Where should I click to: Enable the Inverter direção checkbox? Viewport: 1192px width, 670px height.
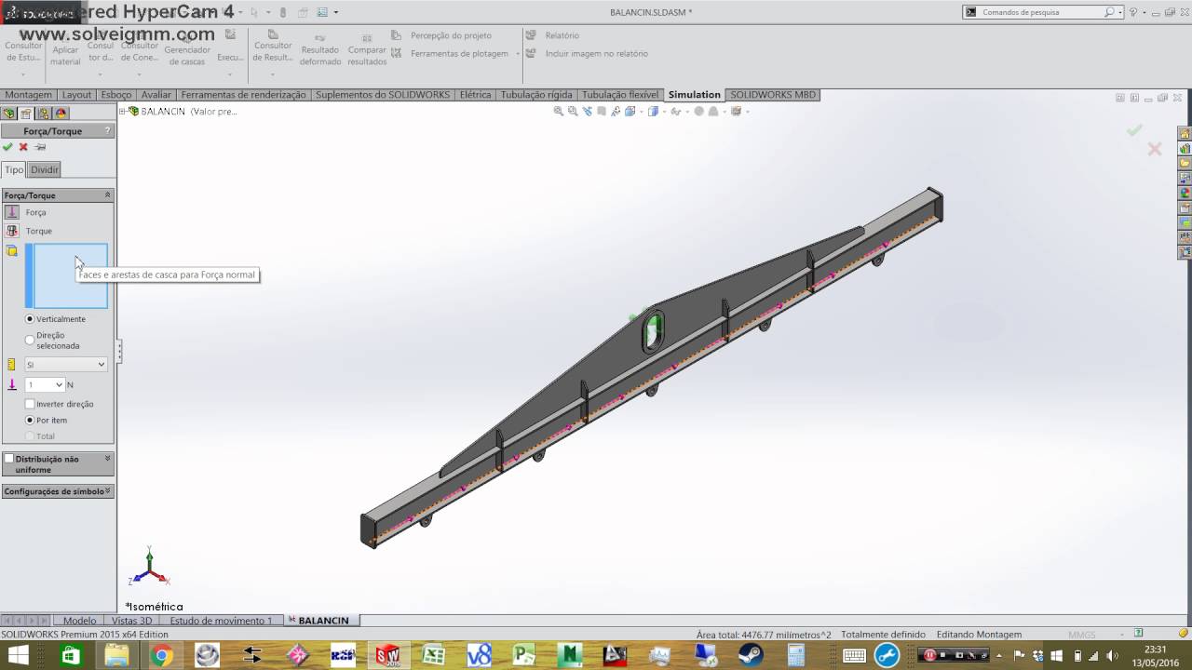coord(30,404)
